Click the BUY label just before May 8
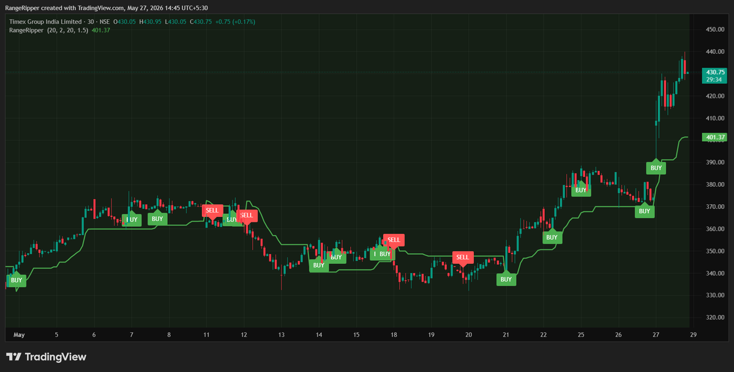Viewport: 734px width, 372px height. click(157, 219)
